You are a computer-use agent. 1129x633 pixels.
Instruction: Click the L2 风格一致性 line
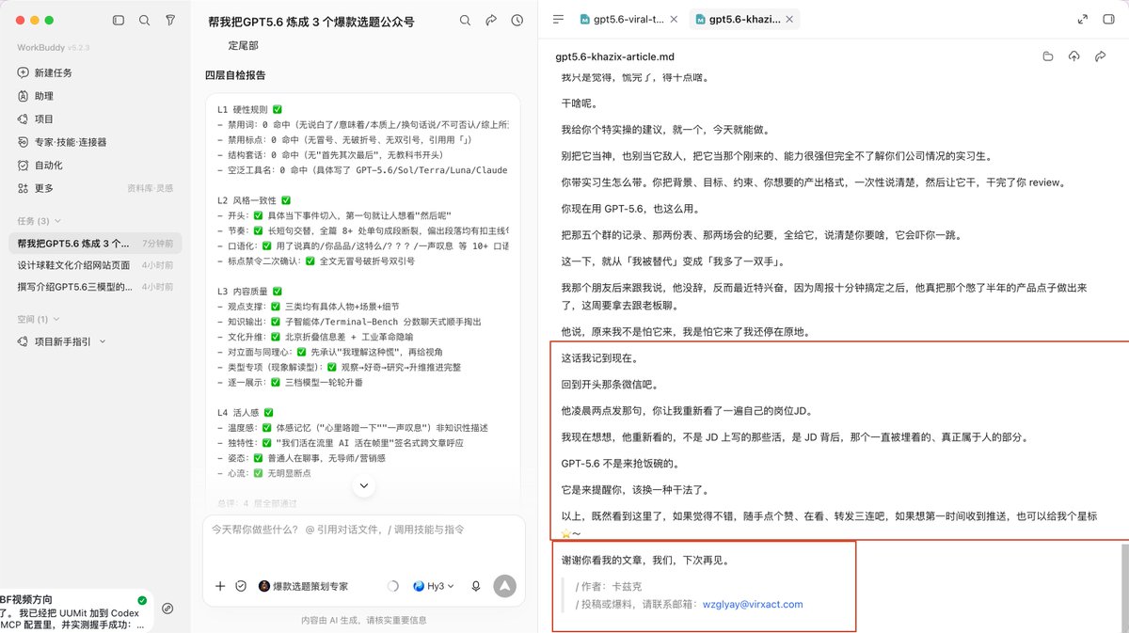click(254, 200)
